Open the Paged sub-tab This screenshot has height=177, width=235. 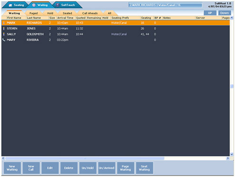[33, 13]
